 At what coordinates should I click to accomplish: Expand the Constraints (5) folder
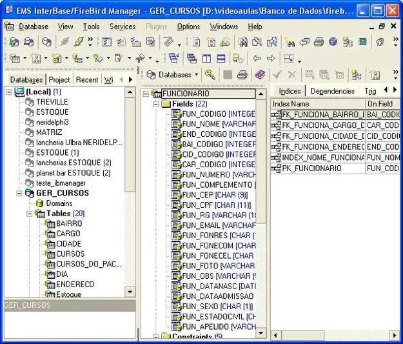pyautogui.click(x=156, y=336)
